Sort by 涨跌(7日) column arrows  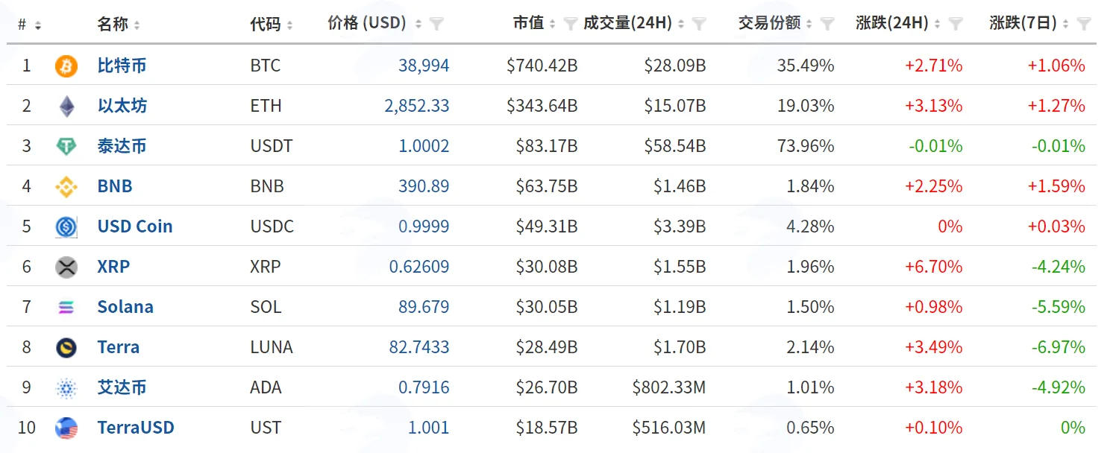coord(1067,25)
